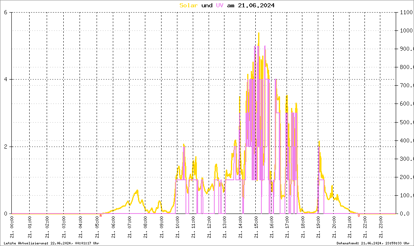Click the '21. 06:00' time axis label
The height and width of the screenshot is (246, 414).
113,227
